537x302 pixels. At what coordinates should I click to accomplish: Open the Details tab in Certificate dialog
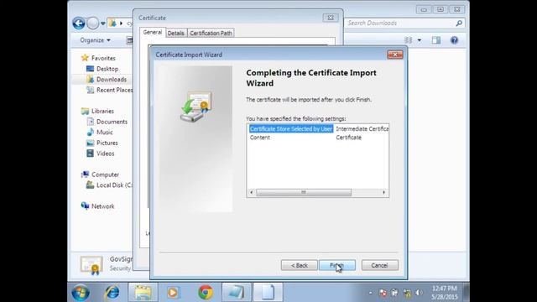[x=175, y=33]
